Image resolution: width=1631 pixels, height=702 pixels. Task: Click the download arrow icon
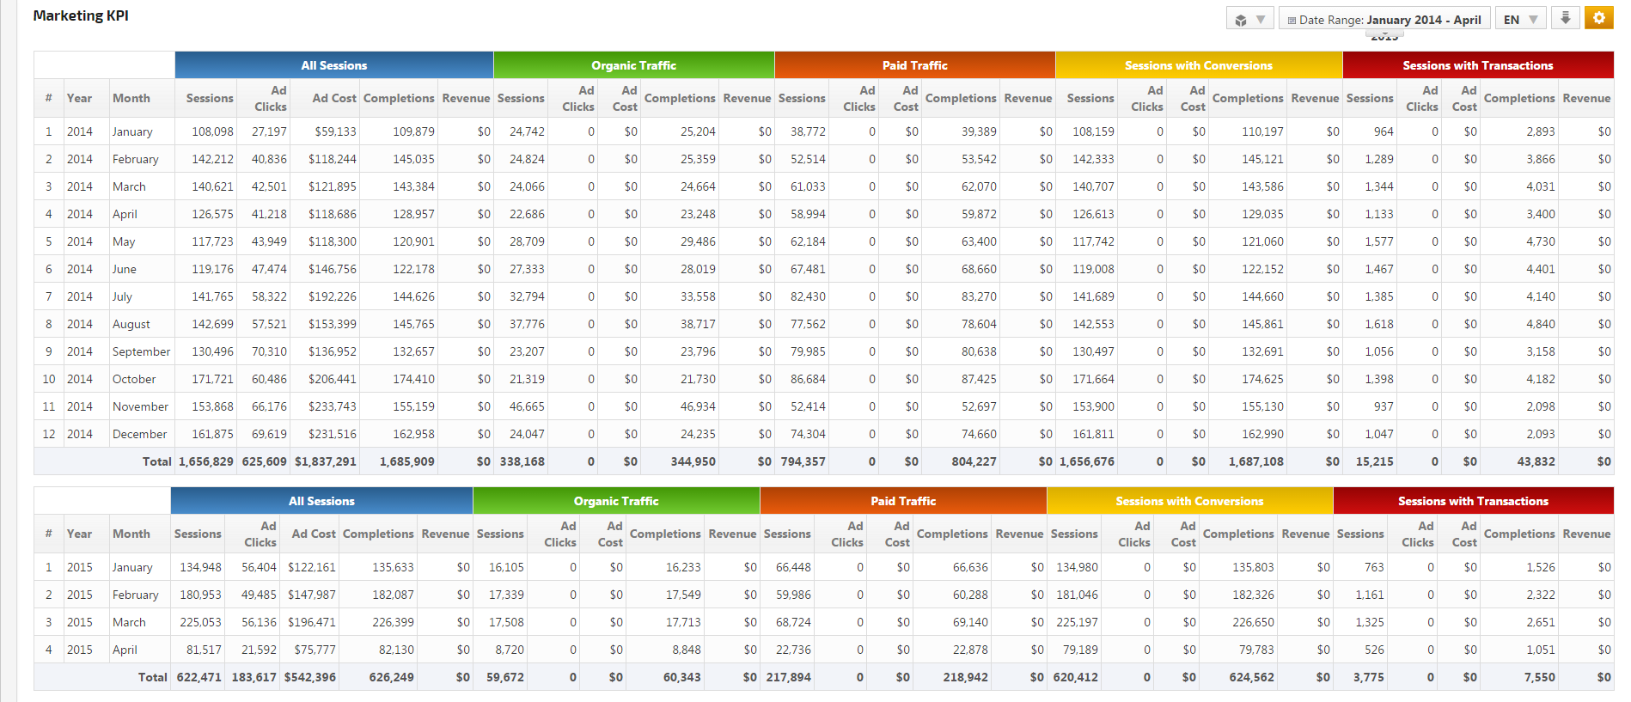(x=1565, y=18)
